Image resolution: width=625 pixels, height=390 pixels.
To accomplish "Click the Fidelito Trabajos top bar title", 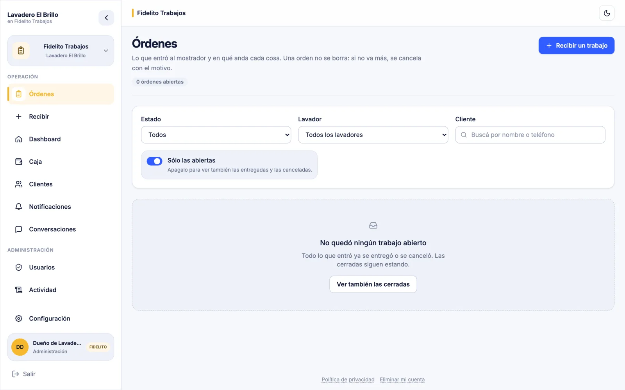I will 161,13.
